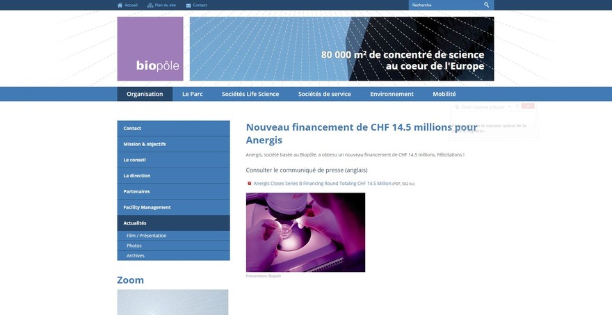Open the Photos sub-item

pos(174,246)
